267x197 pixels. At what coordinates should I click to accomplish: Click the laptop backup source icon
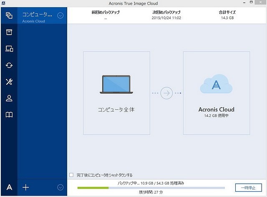(x=116, y=84)
